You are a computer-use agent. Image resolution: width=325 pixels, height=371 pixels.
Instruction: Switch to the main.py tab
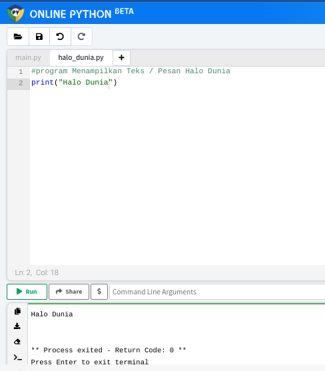click(x=28, y=57)
